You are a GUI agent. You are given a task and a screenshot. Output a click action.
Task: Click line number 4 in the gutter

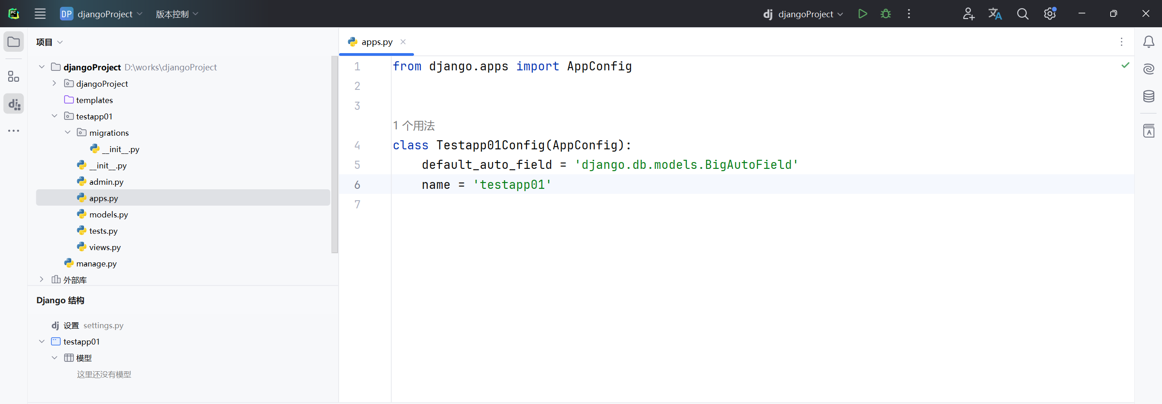pos(358,145)
